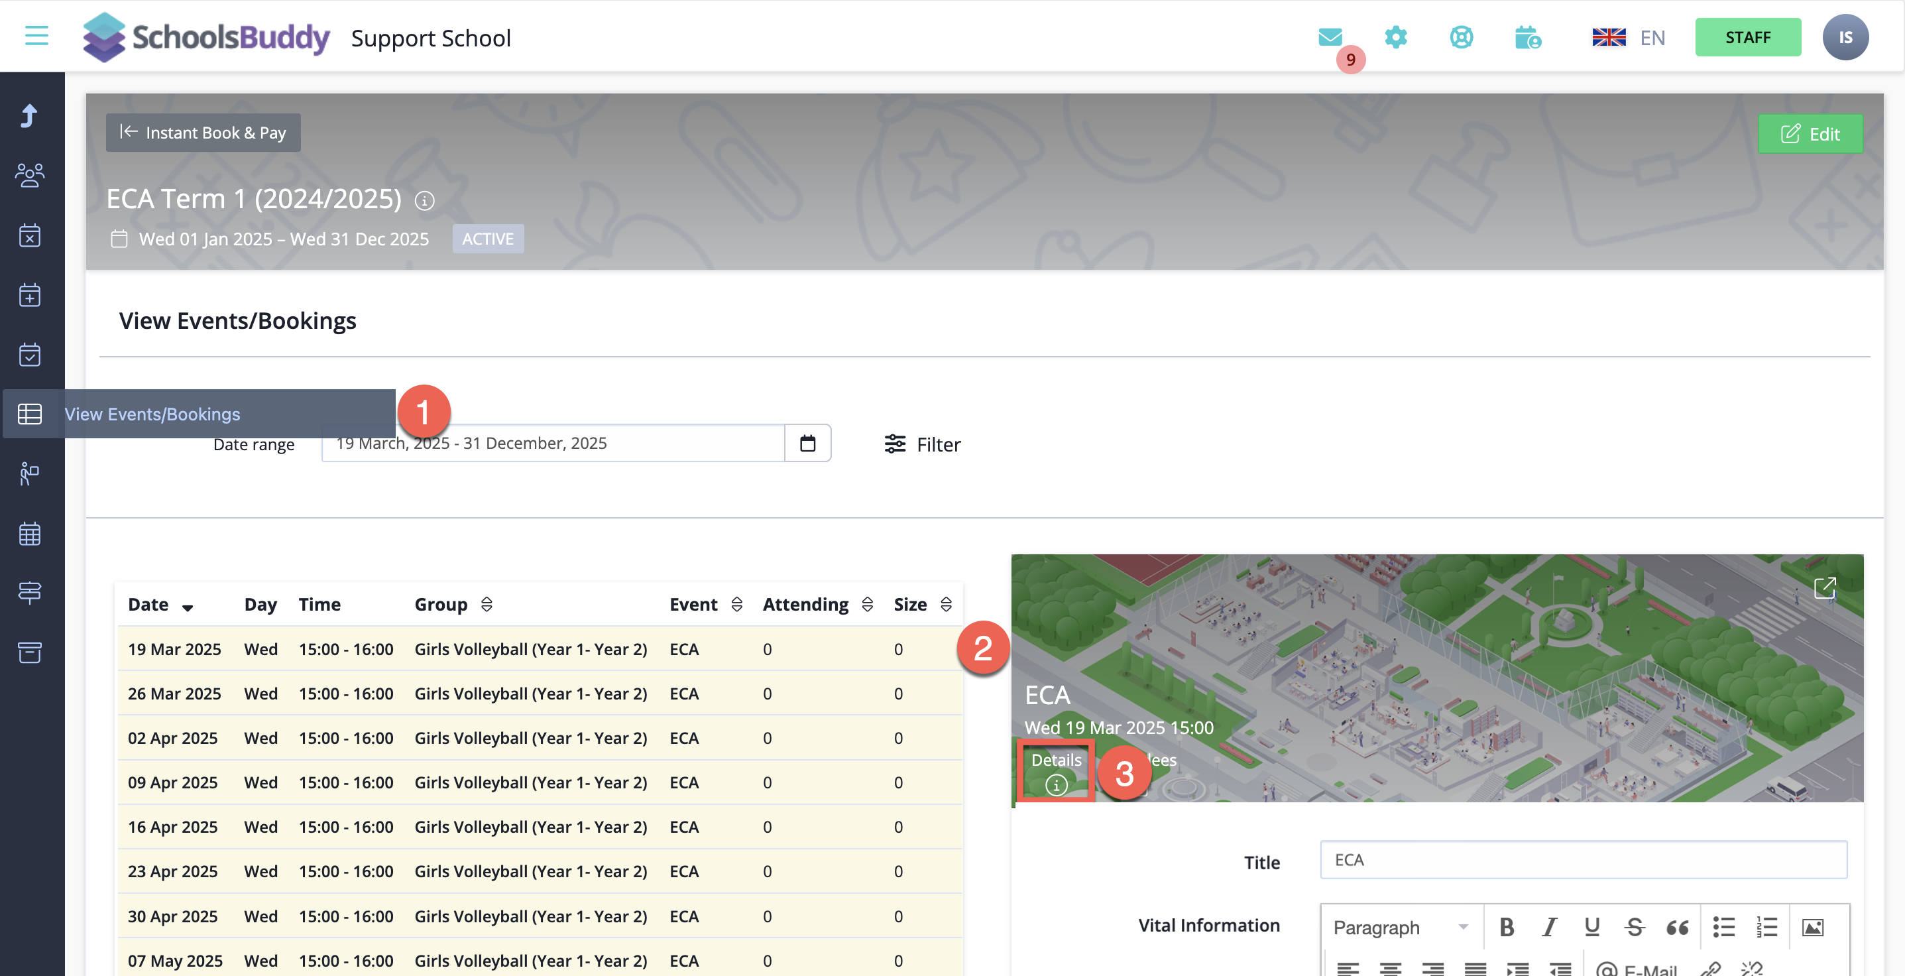Open the EN language selector
This screenshot has width=1905, height=976.
coord(1629,37)
